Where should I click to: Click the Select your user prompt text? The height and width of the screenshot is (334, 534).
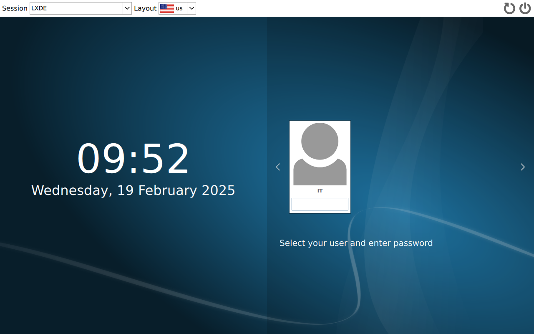[x=356, y=243]
